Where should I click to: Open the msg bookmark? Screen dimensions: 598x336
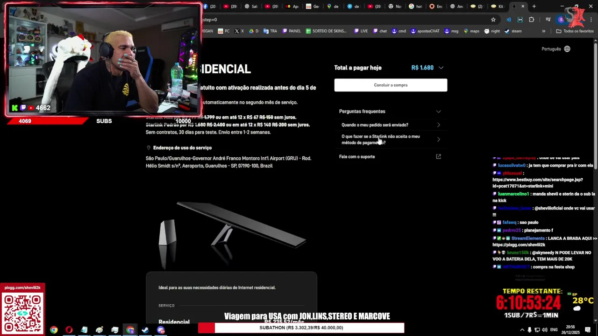click(451, 31)
